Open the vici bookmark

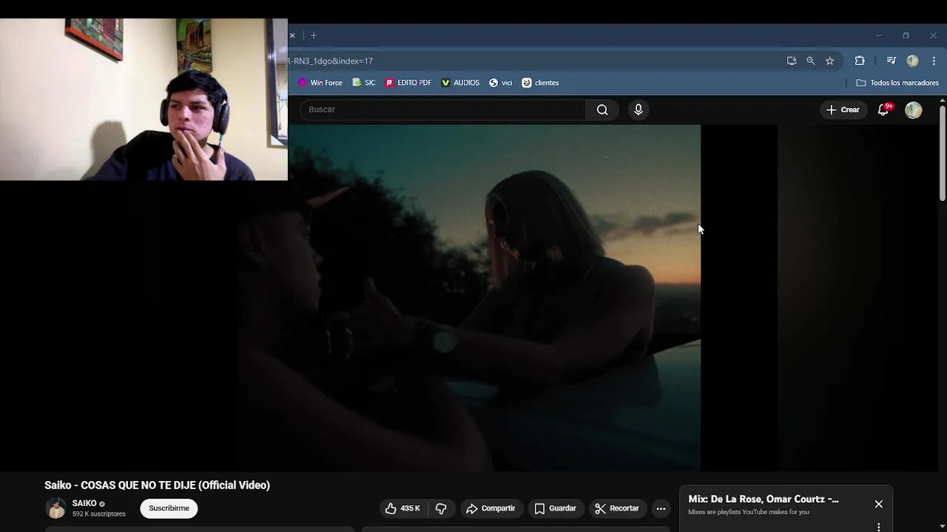point(501,83)
